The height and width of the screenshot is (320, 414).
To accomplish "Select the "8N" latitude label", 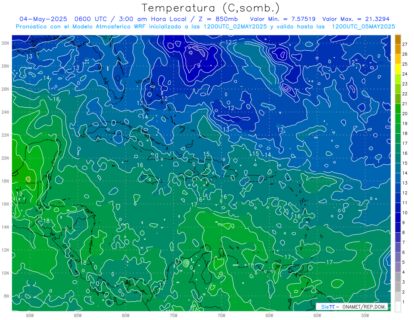I will [7, 296].
